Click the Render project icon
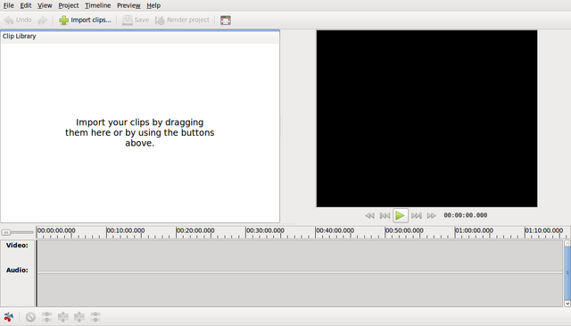This screenshot has height=326, width=571. pyautogui.click(x=160, y=20)
